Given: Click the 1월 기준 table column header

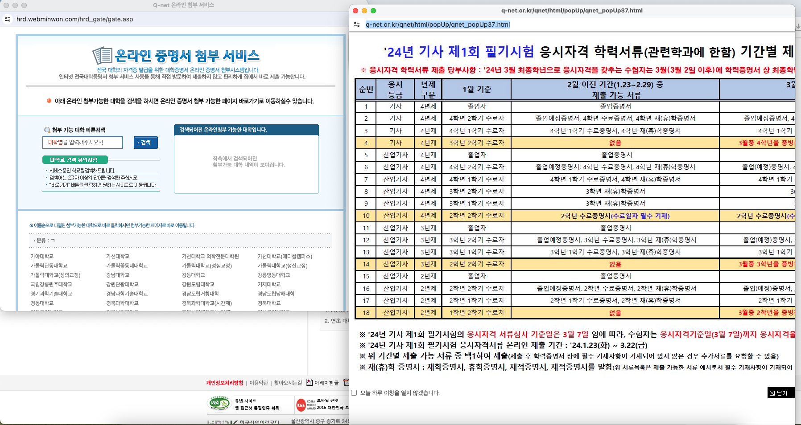Looking at the screenshot, I should click(x=477, y=89).
